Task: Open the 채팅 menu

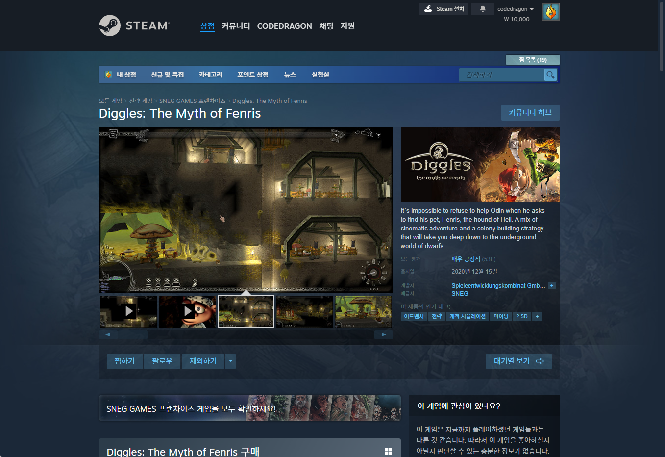Action: tap(326, 26)
